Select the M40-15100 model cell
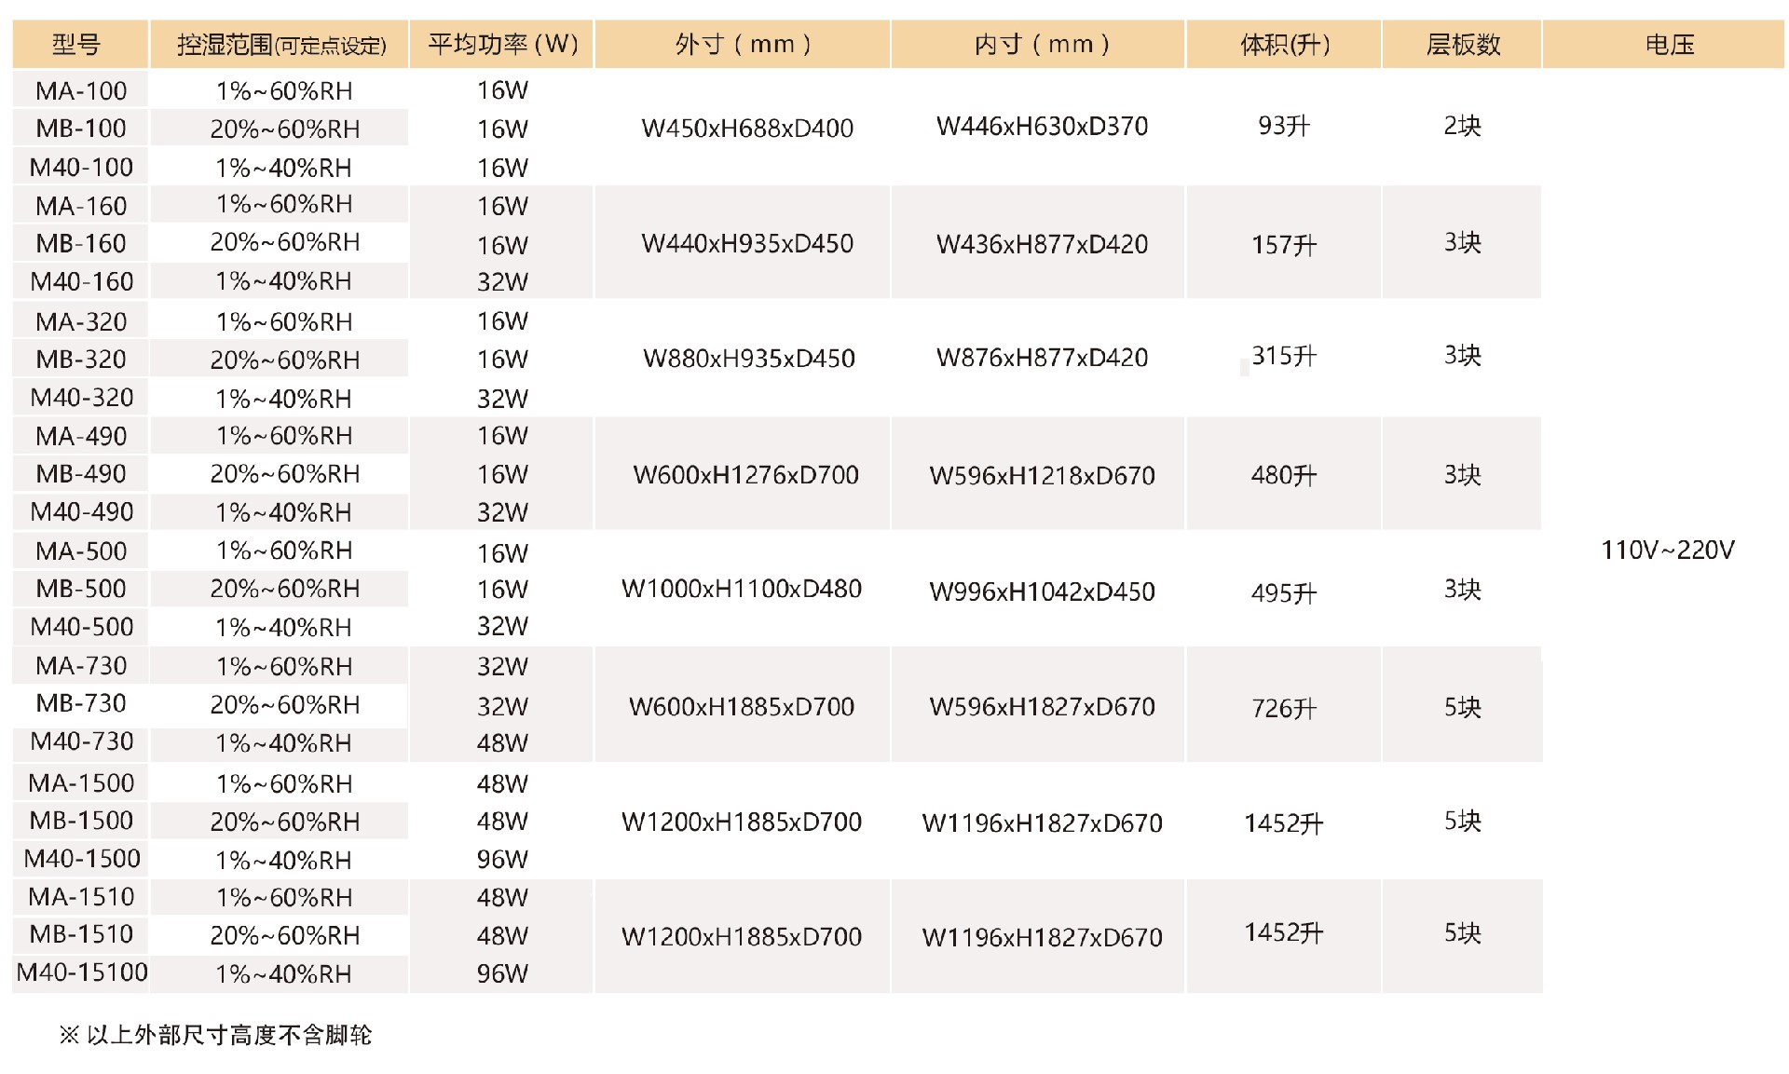Image resolution: width=1789 pixels, height=1074 pixels. 82,972
